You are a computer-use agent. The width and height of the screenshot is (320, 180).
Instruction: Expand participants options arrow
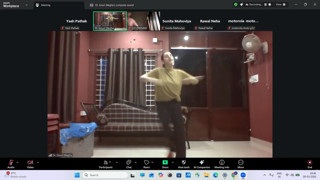click(x=117, y=163)
